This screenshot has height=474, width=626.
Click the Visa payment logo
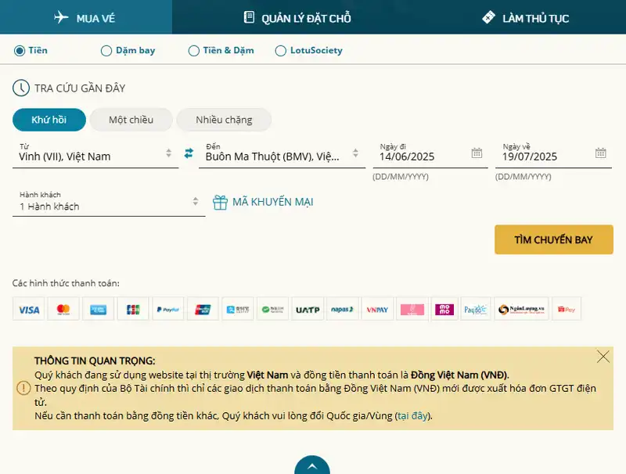point(29,310)
